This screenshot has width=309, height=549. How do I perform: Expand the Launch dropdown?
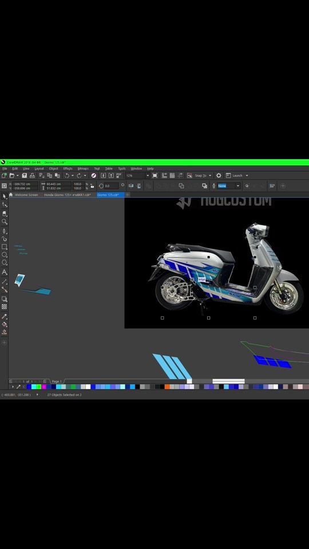[x=247, y=176]
